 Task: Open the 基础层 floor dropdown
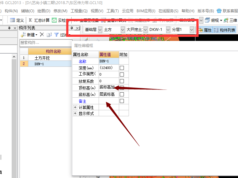click(x=100, y=30)
